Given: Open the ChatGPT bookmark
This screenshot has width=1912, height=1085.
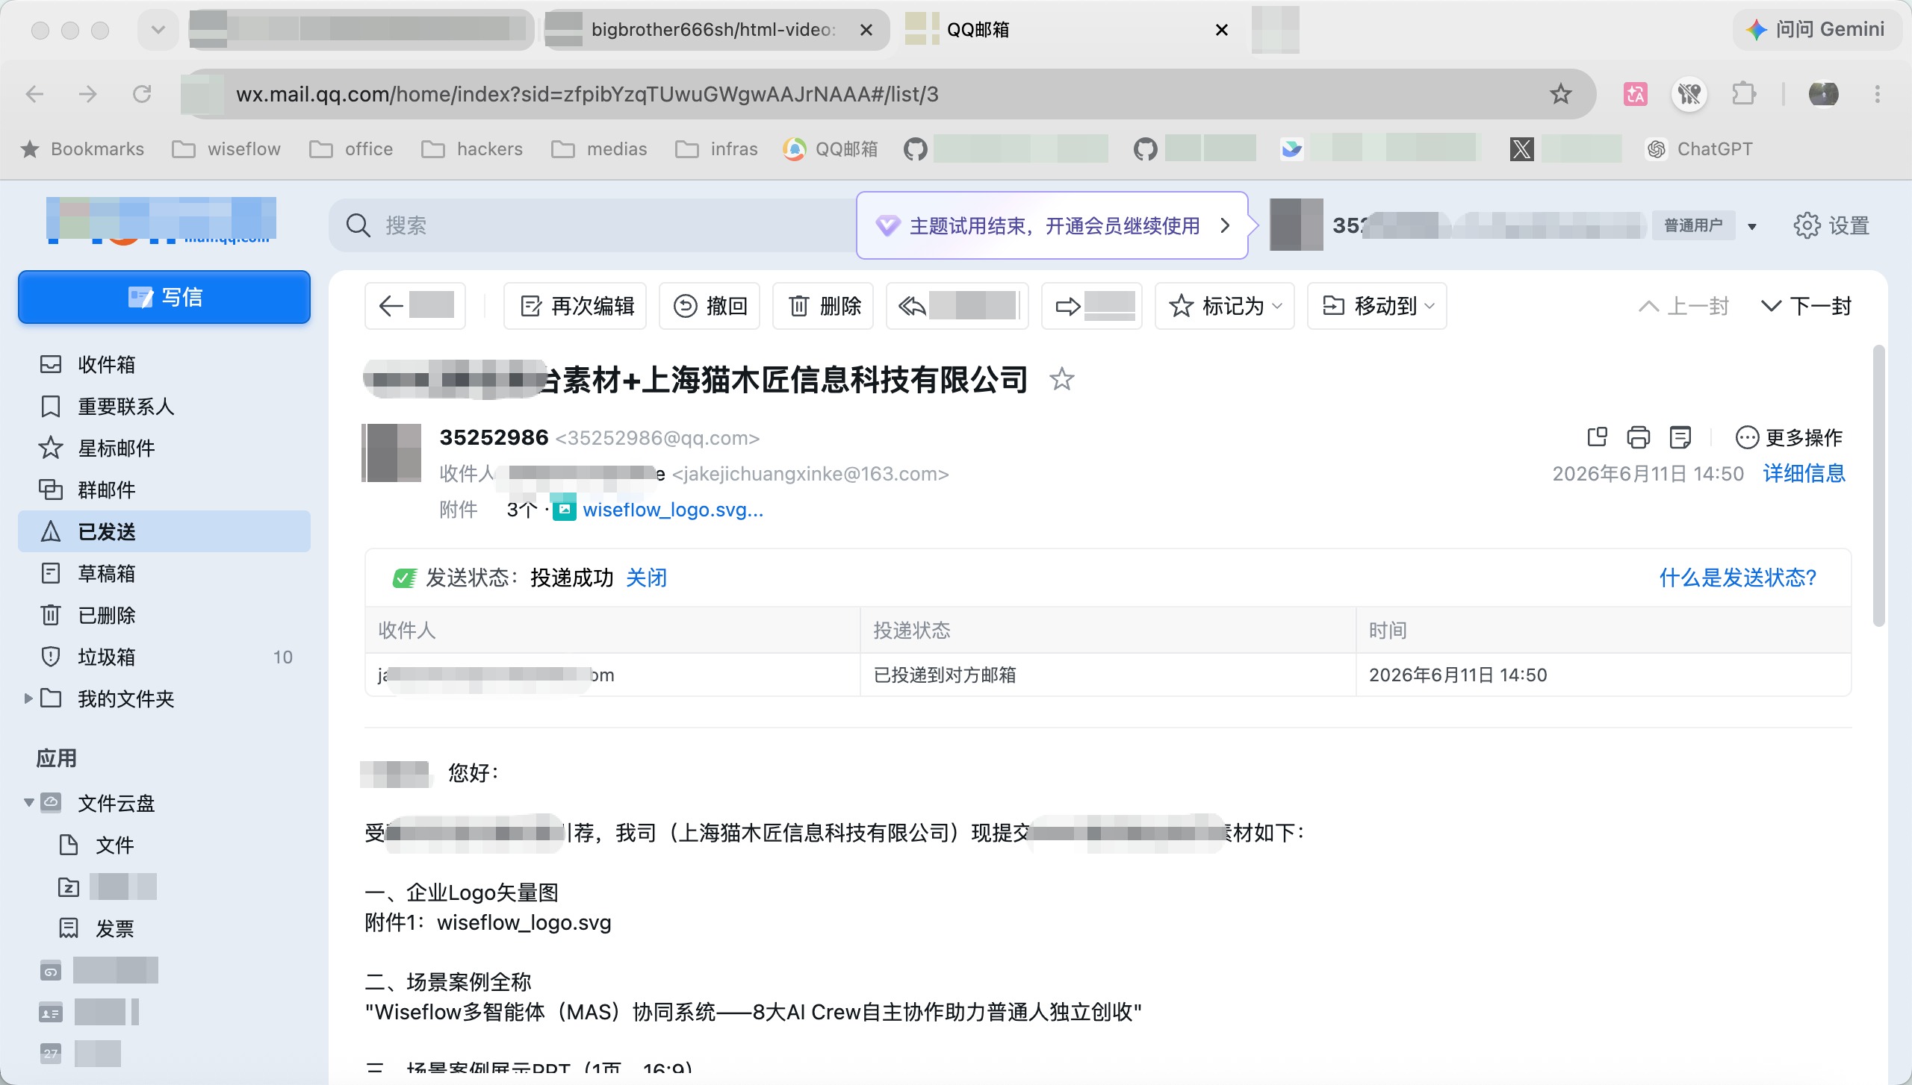Looking at the screenshot, I should (1700, 149).
